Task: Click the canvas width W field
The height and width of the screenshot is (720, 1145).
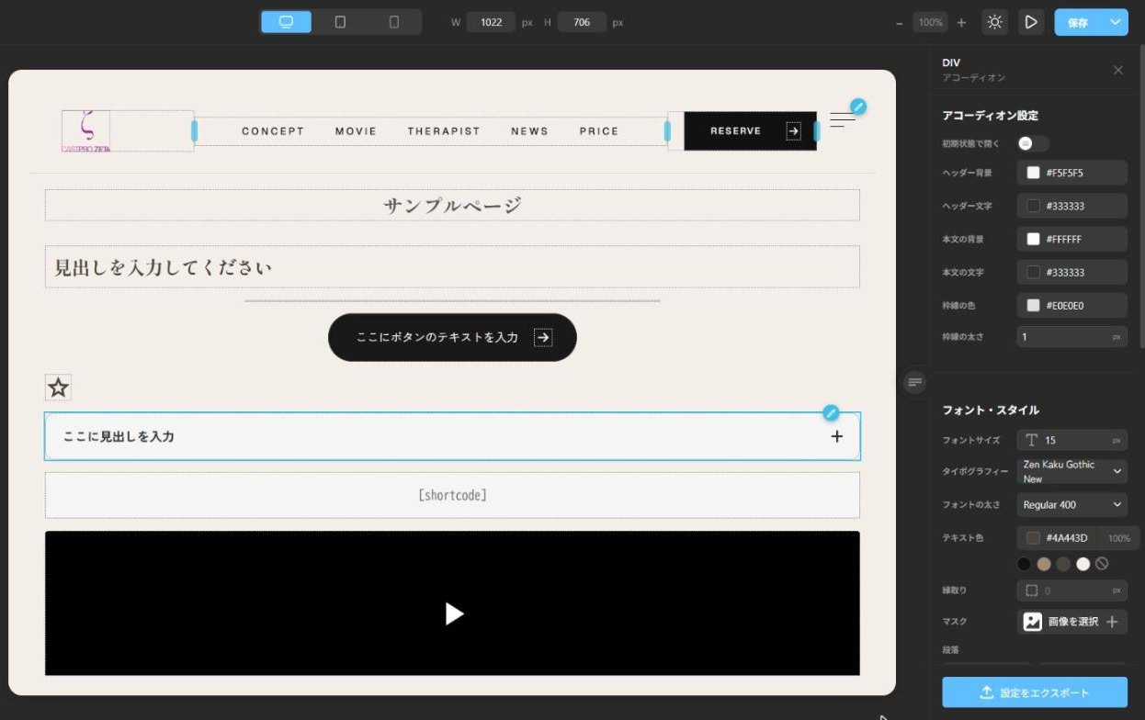Action: click(x=491, y=22)
